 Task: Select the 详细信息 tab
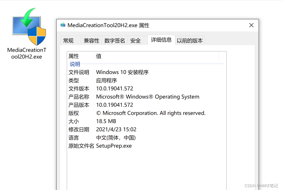coord(161,40)
